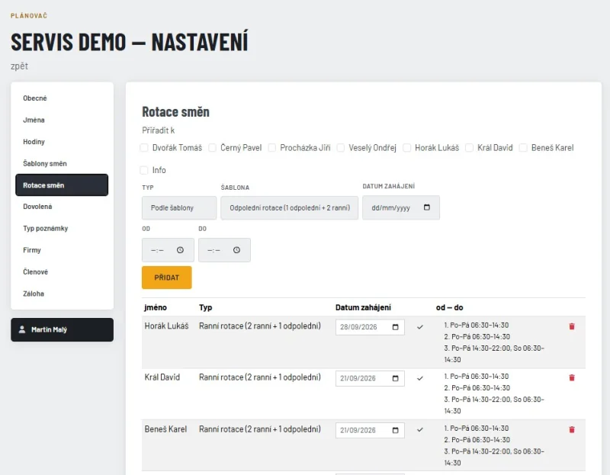Delete the Beneš Karel rotation via trash icon
The height and width of the screenshot is (475, 610).
tap(571, 429)
